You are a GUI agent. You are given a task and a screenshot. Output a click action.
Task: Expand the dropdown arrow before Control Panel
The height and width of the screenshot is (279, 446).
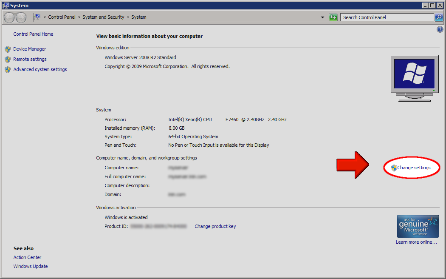45,17
